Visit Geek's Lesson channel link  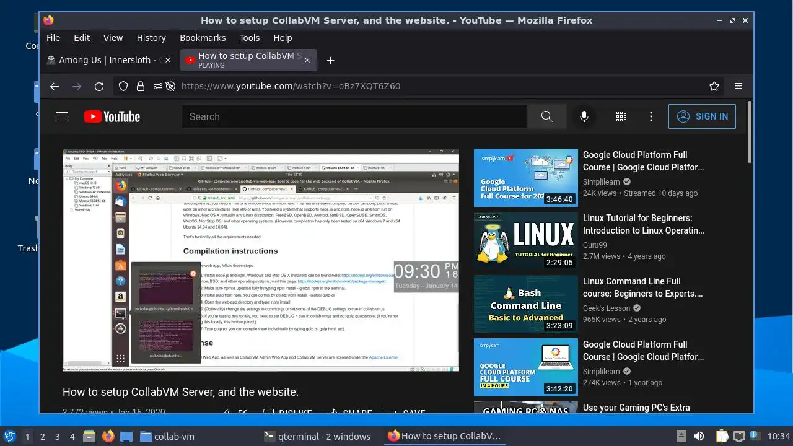coord(607,308)
